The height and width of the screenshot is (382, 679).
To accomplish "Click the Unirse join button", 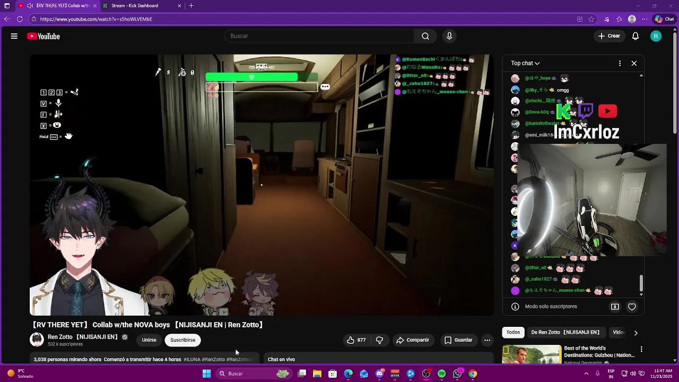I will tap(149, 340).
